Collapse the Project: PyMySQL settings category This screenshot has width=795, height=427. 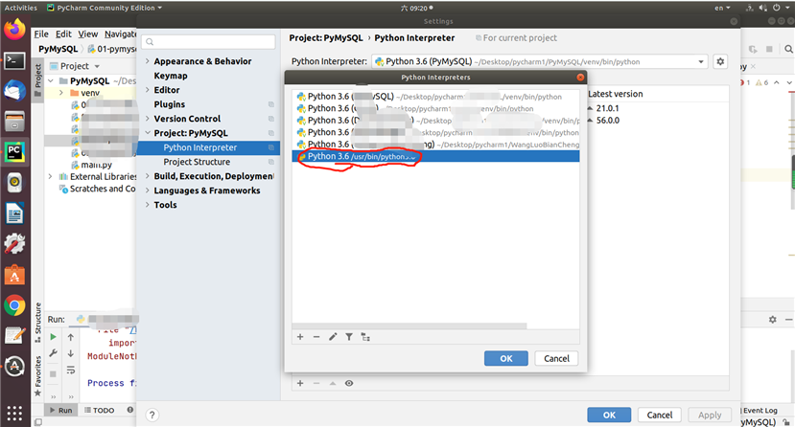point(148,133)
